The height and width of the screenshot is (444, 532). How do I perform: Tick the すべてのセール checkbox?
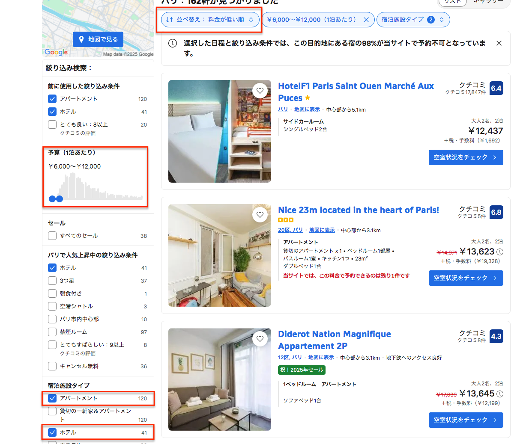pos(52,236)
